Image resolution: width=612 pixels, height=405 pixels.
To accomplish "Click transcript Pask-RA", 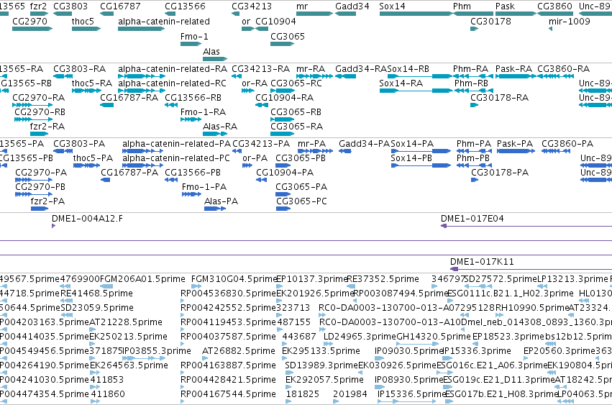I will [513, 69].
